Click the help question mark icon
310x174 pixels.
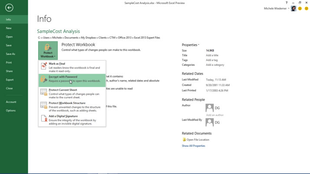[x=287, y=3]
